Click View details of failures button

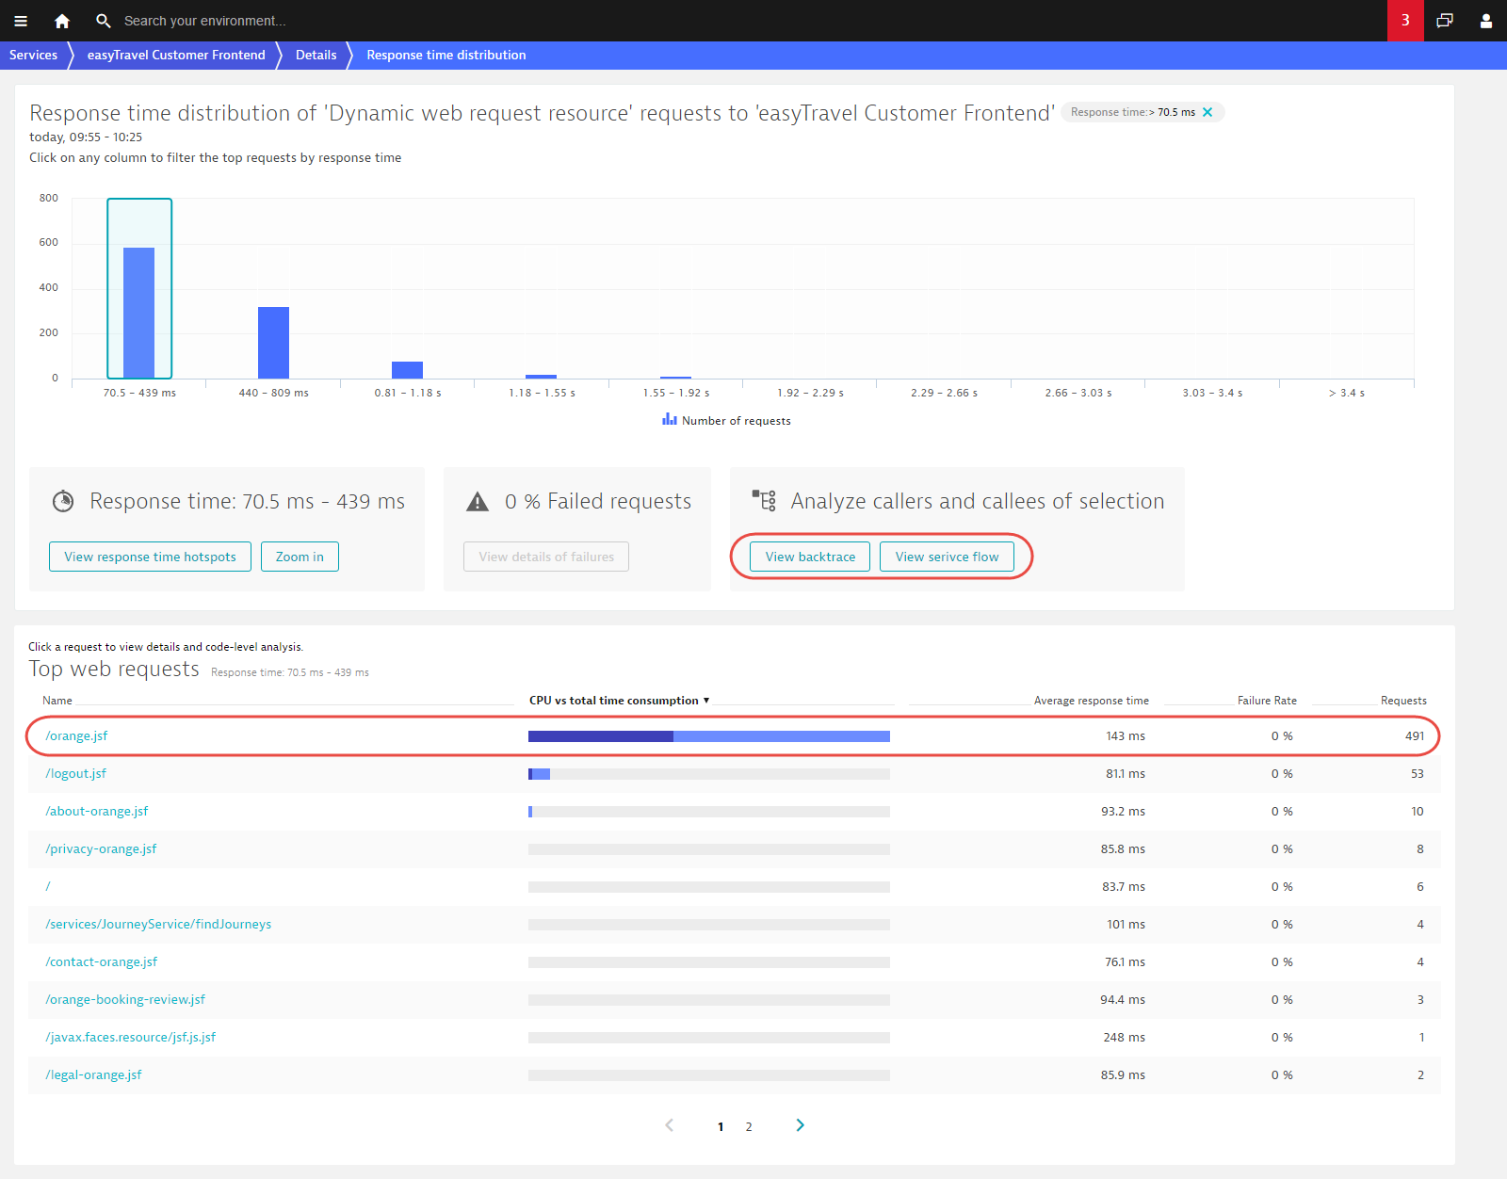click(x=546, y=557)
